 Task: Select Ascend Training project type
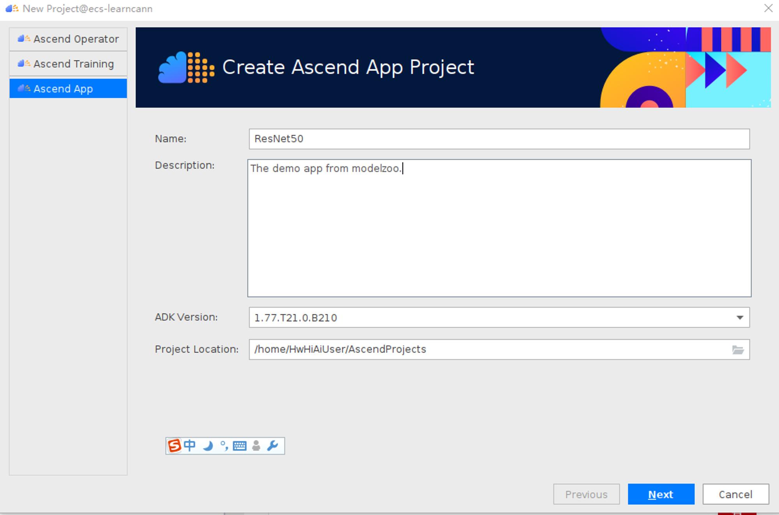point(68,64)
